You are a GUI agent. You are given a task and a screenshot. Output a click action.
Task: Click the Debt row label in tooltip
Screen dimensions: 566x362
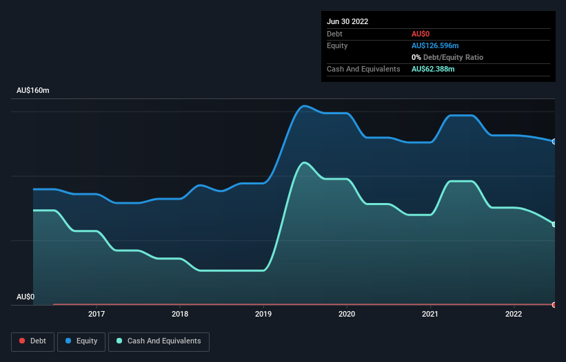[x=334, y=34]
